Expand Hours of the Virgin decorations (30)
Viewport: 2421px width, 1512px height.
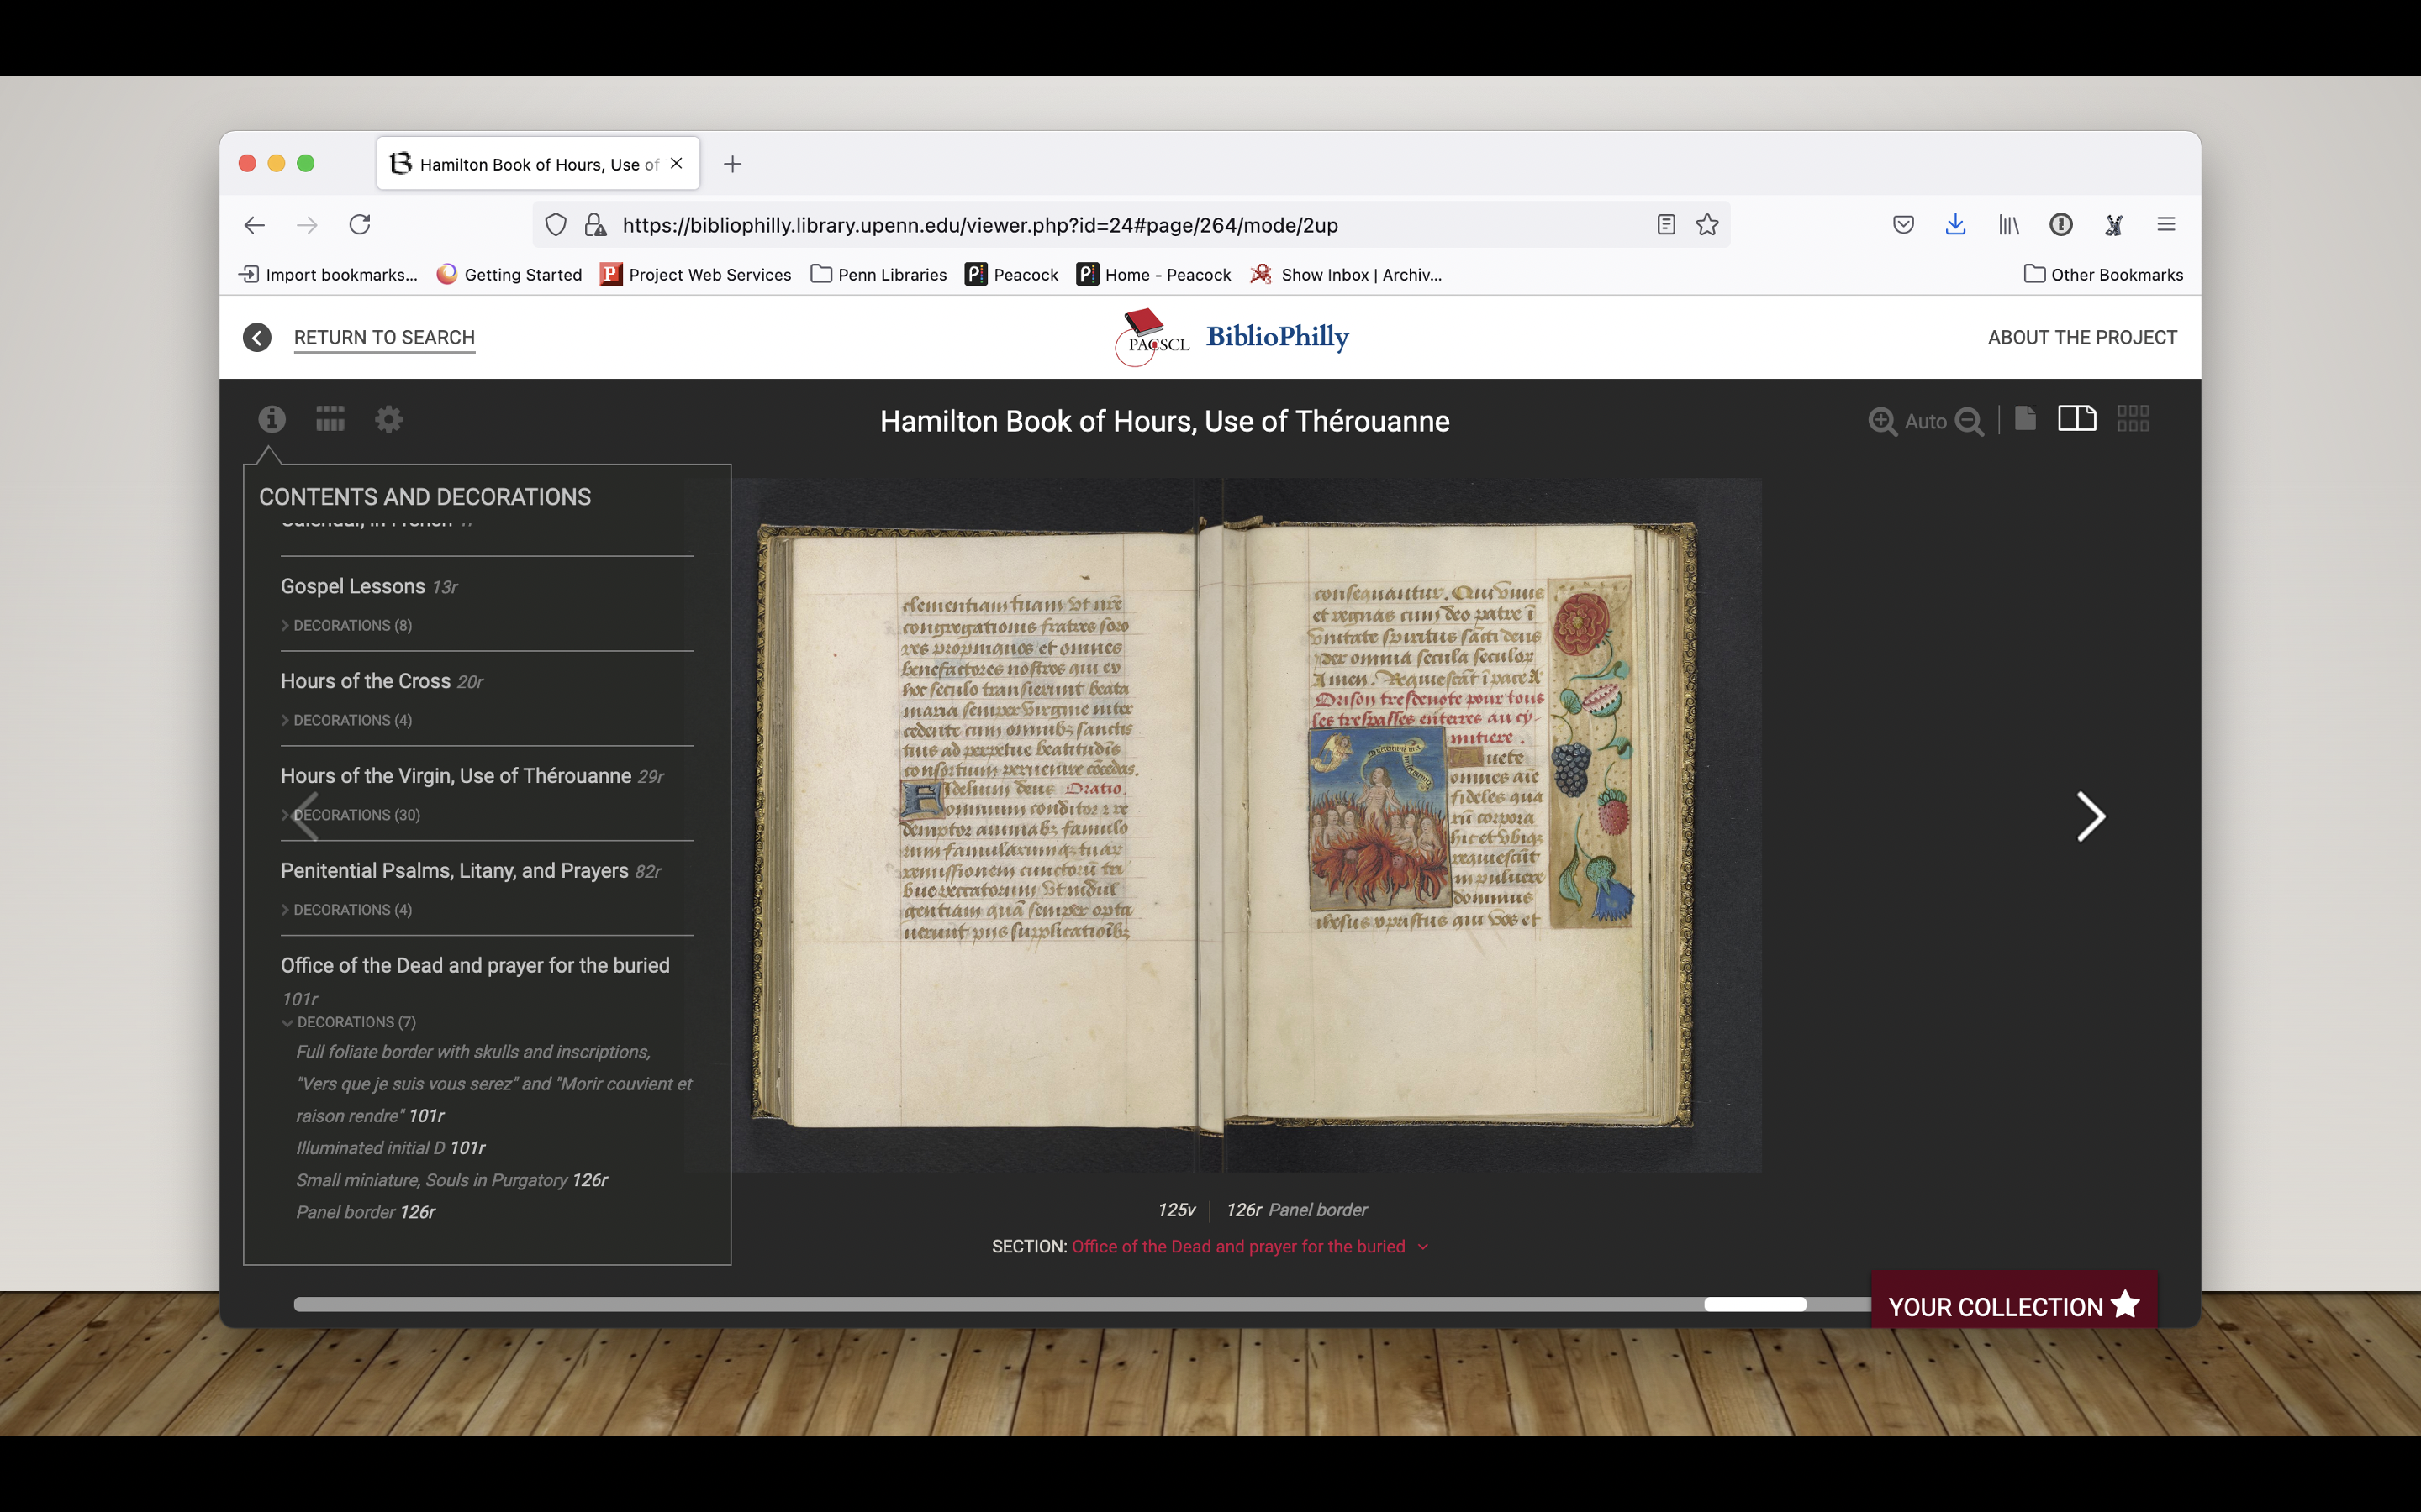coord(351,815)
